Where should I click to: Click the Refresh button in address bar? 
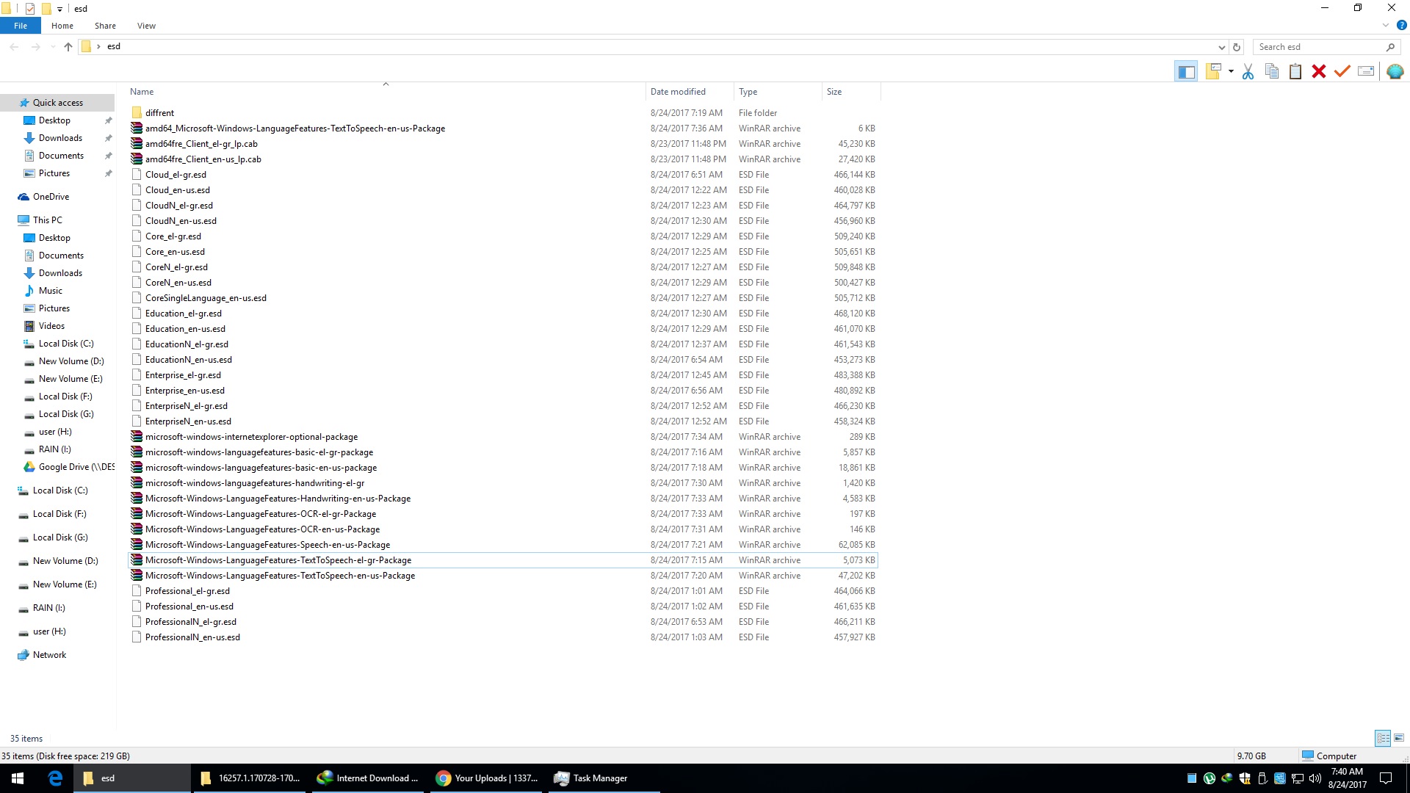(1237, 47)
